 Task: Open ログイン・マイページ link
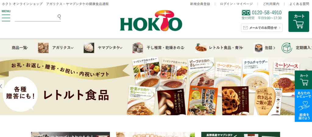236,4
